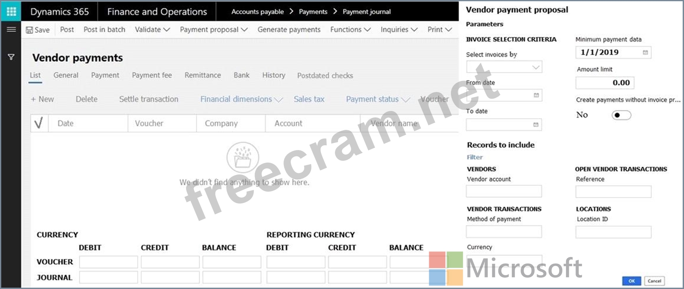Open calendar picker for To date

click(536, 125)
